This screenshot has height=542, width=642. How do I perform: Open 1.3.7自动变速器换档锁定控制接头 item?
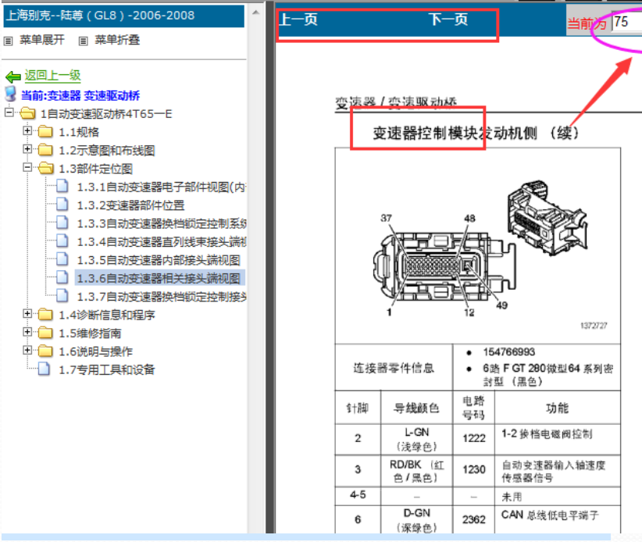162,296
